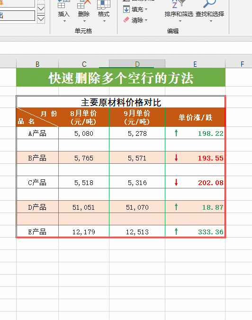Click the 删除 (Delete) cells icon

[84, 4]
